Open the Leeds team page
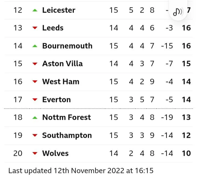 click(x=53, y=28)
